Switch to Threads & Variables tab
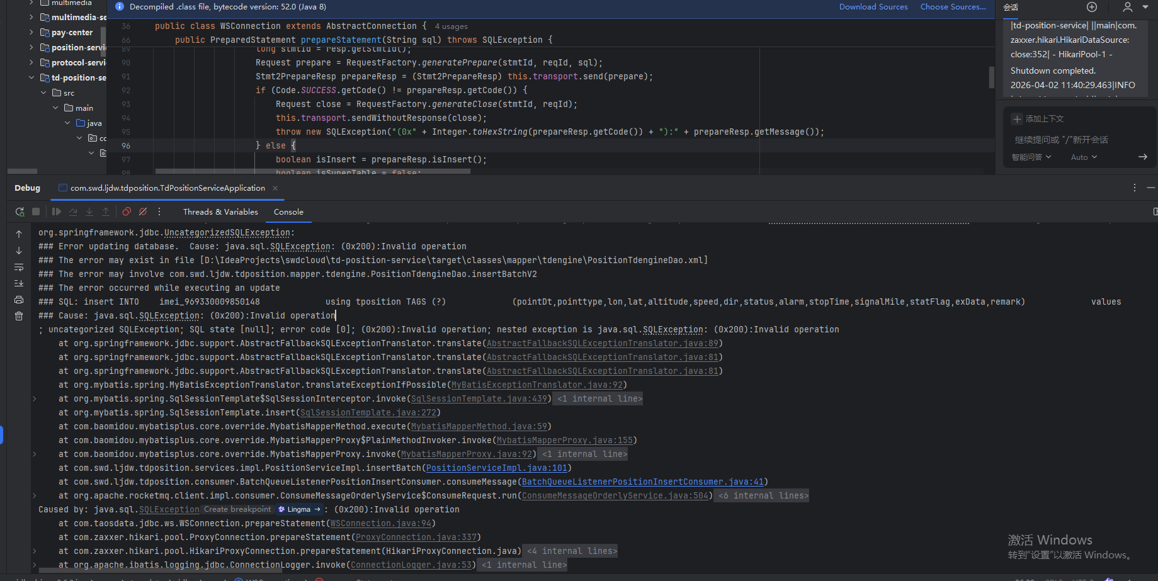The height and width of the screenshot is (581, 1158). 220,212
